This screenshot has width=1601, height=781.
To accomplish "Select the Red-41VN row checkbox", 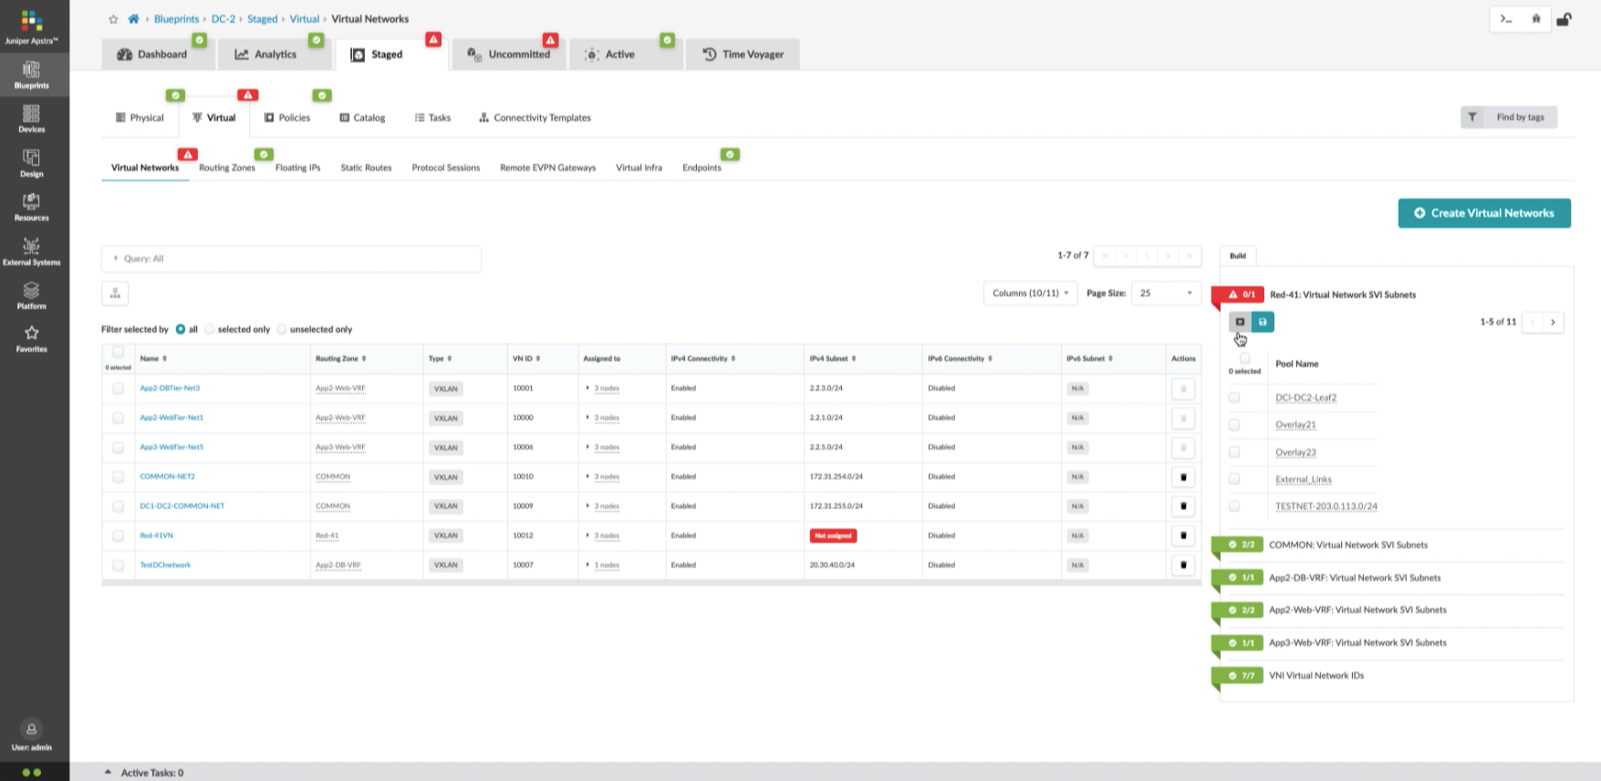I will click(x=118, y=536).
